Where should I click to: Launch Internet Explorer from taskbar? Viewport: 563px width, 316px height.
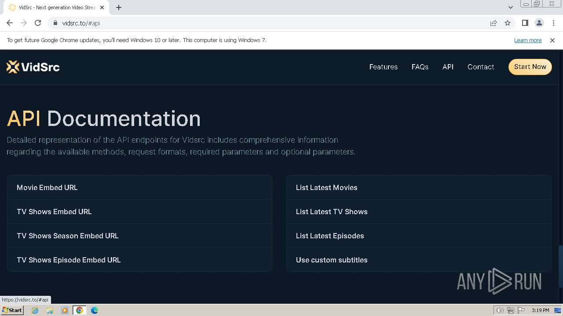35,310
